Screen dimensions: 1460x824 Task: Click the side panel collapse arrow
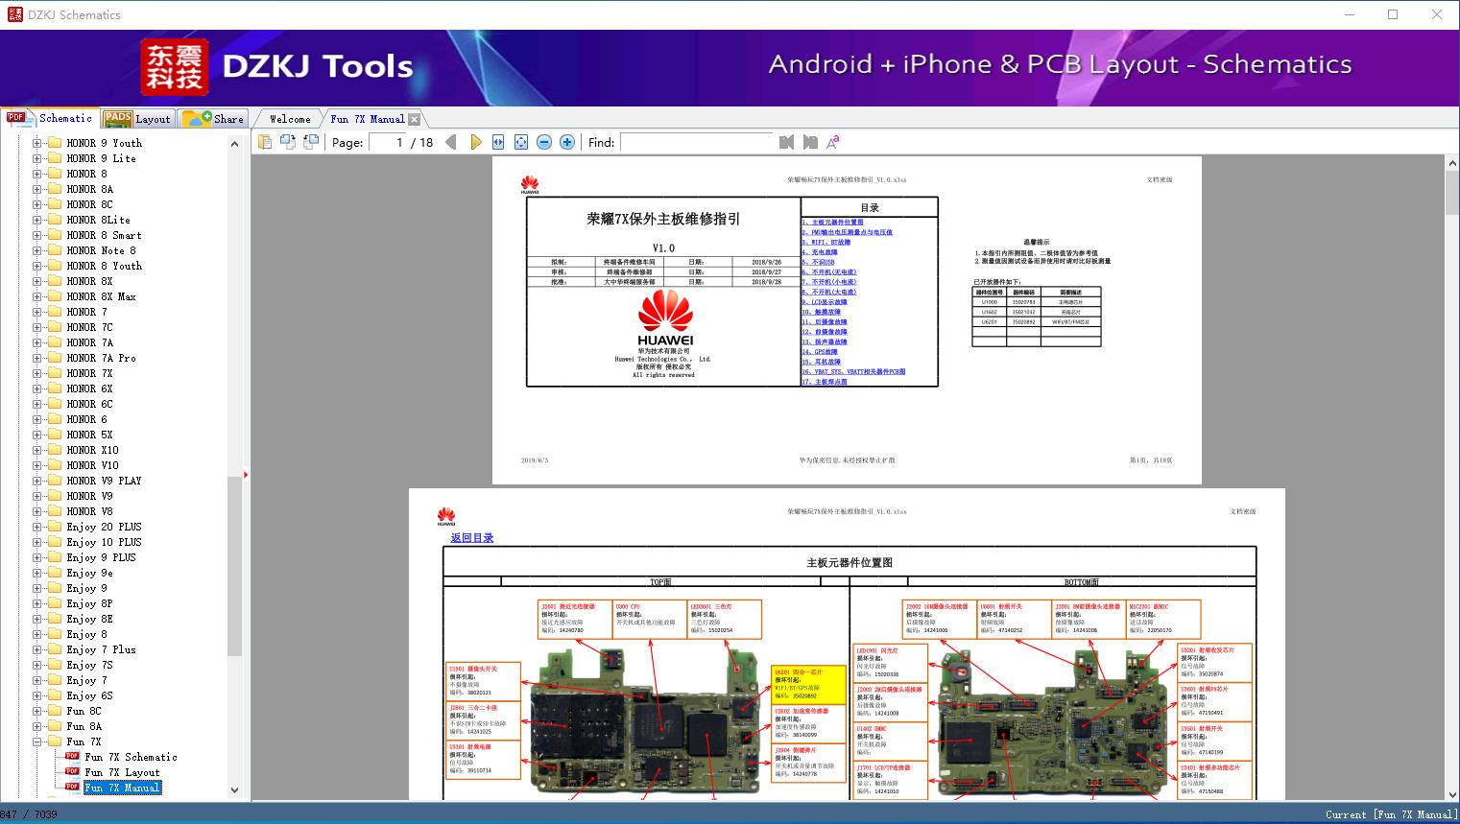[246, 474]
